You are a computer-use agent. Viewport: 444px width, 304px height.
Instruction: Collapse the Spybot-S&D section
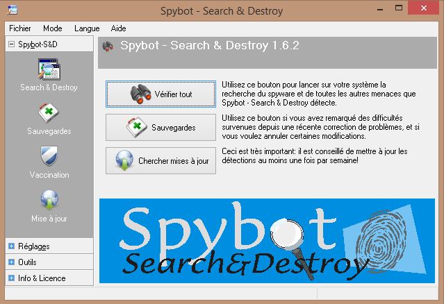(x=11, y=44)
